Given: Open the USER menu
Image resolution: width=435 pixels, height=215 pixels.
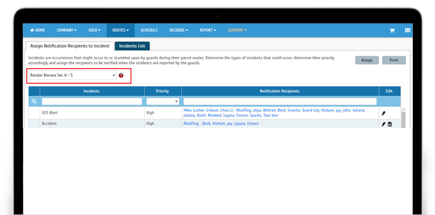Looking at the screenshot, I should pyautogui.click(x=94, y=30).
